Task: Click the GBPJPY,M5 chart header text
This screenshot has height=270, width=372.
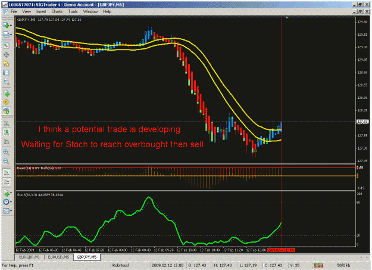Action: (49, 20)
